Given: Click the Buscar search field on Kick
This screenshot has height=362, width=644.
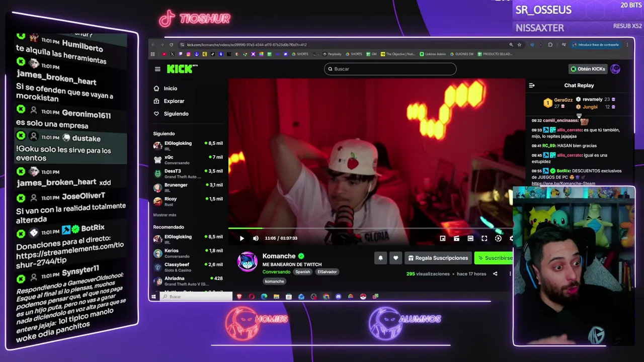Looking at the screenshot, I should 390,69.
